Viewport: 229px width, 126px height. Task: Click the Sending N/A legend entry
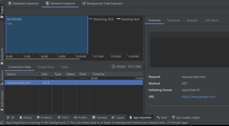click(x=128, y=19)
